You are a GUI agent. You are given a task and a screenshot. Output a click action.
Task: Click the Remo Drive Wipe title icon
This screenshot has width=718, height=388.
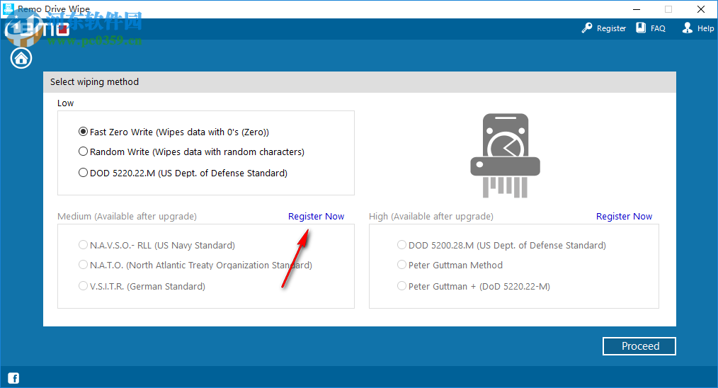click(x=8, y=8)
